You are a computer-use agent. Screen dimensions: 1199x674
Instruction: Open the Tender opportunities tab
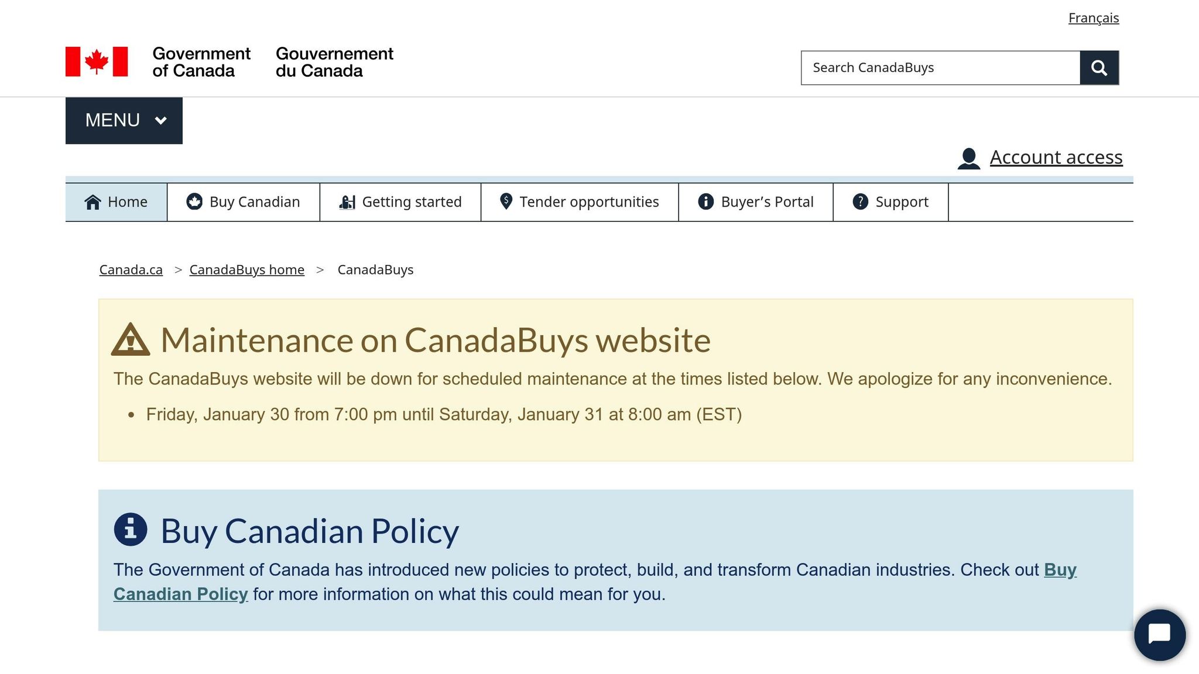pyautogui.click(x=589, y=202)
